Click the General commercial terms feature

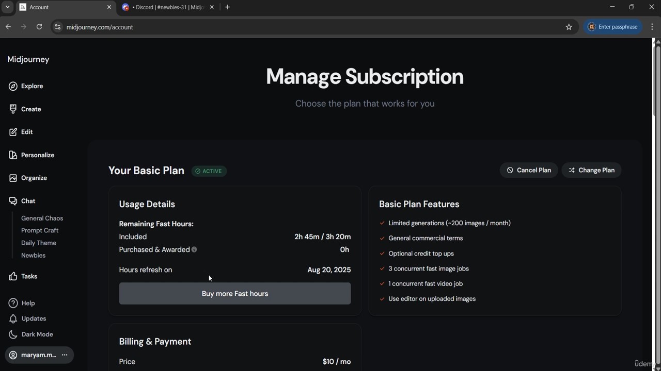click(x=426, y=238)
